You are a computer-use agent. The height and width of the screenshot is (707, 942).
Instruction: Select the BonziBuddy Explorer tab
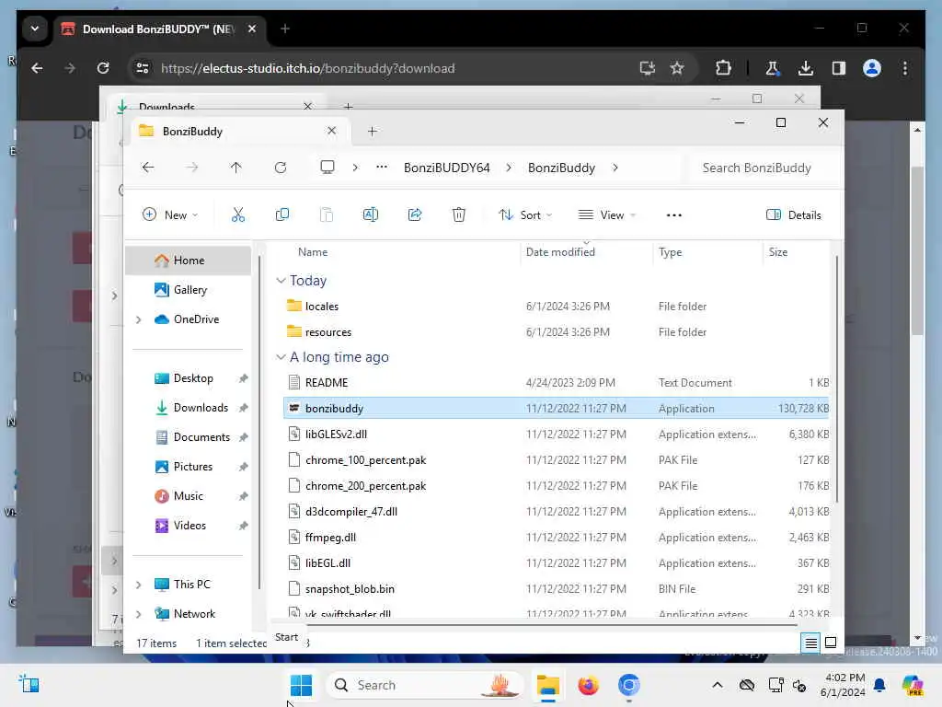coord(238,131)
